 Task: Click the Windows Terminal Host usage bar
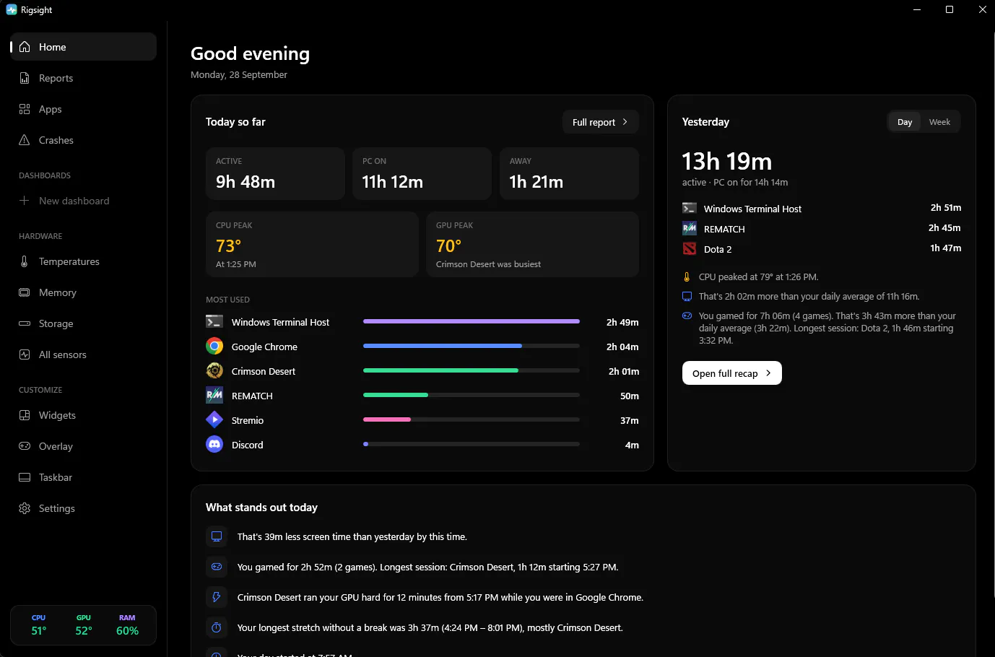coord(472,321)
